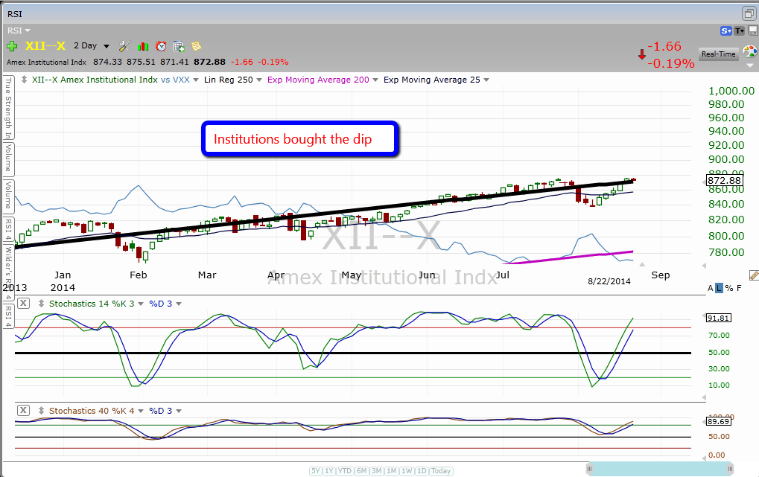The width and height of the screenshot is (759, 477).
Task: Open chart settings with the wrench icon
Action: click(124, 46)
